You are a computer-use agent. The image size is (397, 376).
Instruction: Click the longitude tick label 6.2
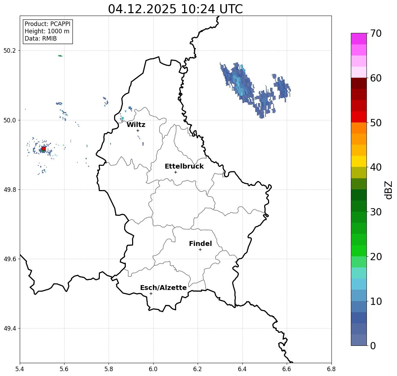point(198,369)
